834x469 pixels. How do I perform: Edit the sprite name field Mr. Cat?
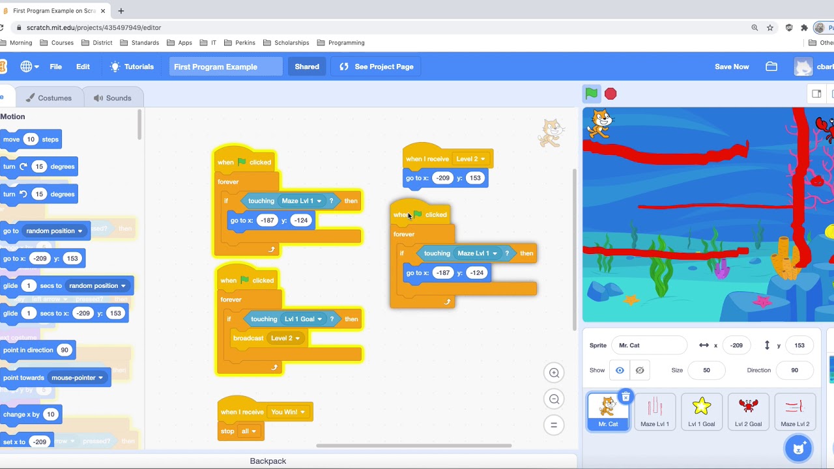click(x=648, y=345)
